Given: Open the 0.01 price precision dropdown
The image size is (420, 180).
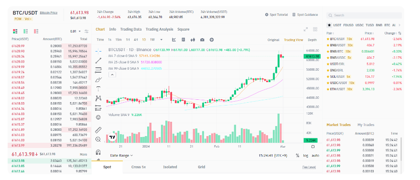Looking at the screenshot, I should coord(75,32).
